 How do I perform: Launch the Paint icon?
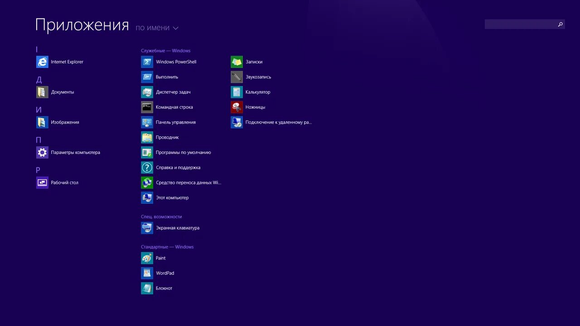coord(147,258)
